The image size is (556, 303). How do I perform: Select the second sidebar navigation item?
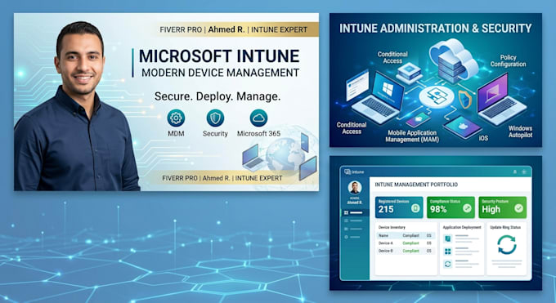pos(353,221)
